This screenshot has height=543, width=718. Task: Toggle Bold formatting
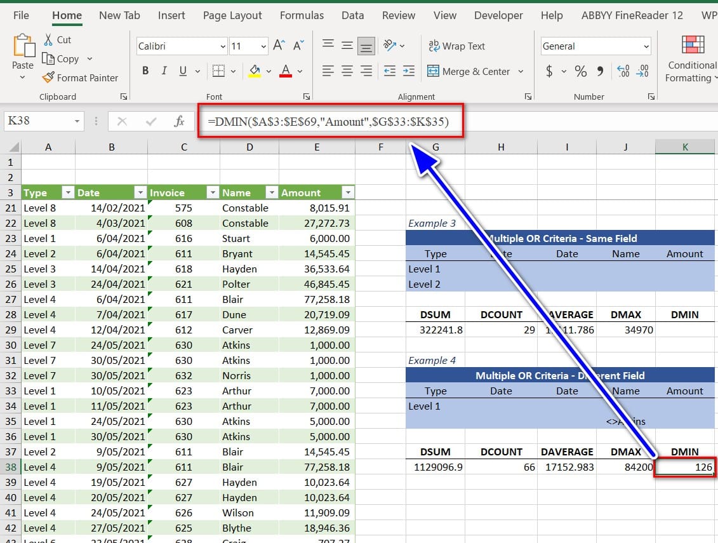pos(145,71)
